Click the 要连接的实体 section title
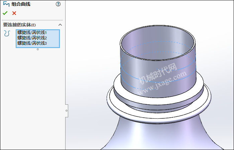234x150 pixels. tap(19, 25)
